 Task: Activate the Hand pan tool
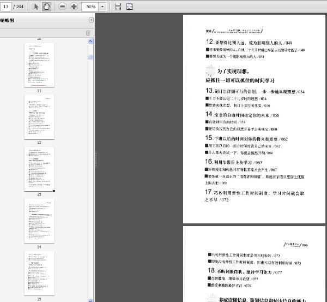pyautogui.click(x=46, y=7)
